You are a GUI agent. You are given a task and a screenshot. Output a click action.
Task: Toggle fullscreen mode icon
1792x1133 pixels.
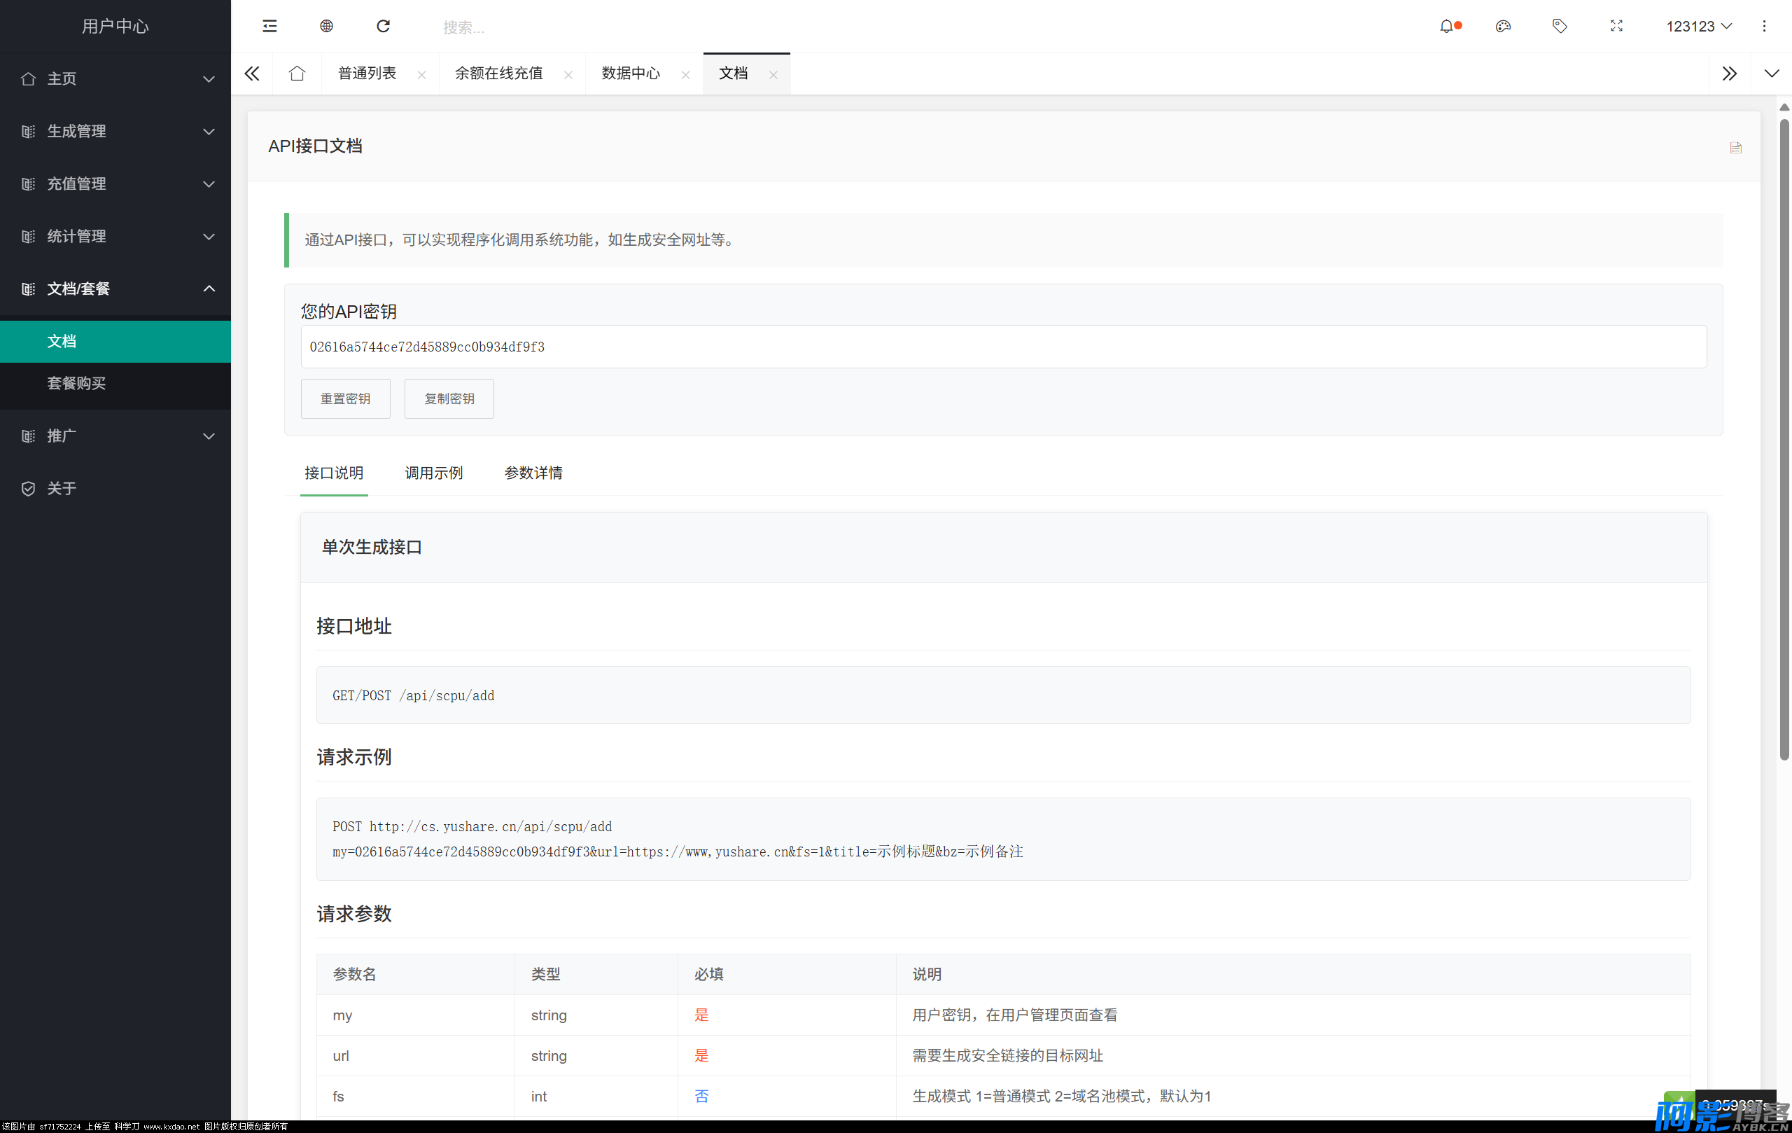(x=1616, y=26)
